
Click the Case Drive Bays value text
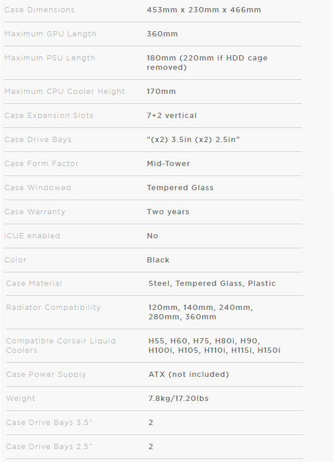(x=193, y=139)
